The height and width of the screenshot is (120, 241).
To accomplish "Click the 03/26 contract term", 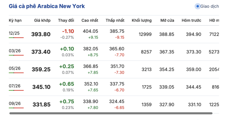I will [14, 51].
